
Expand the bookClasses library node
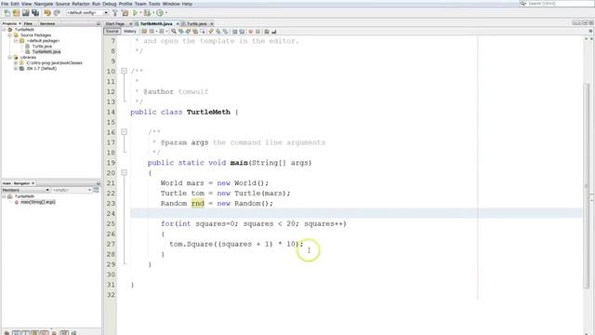16,62
